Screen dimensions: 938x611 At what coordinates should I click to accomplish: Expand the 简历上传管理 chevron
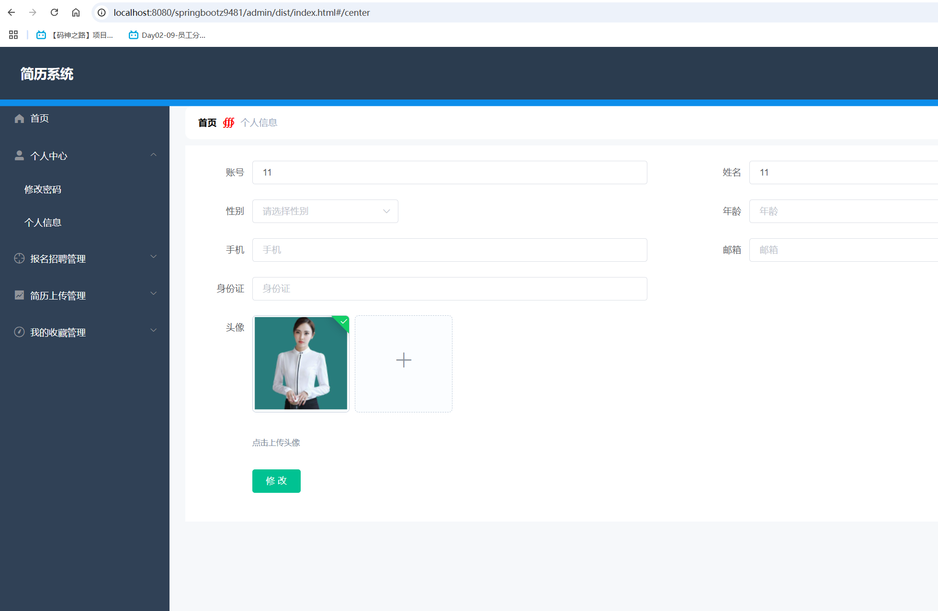click(153, 293)
